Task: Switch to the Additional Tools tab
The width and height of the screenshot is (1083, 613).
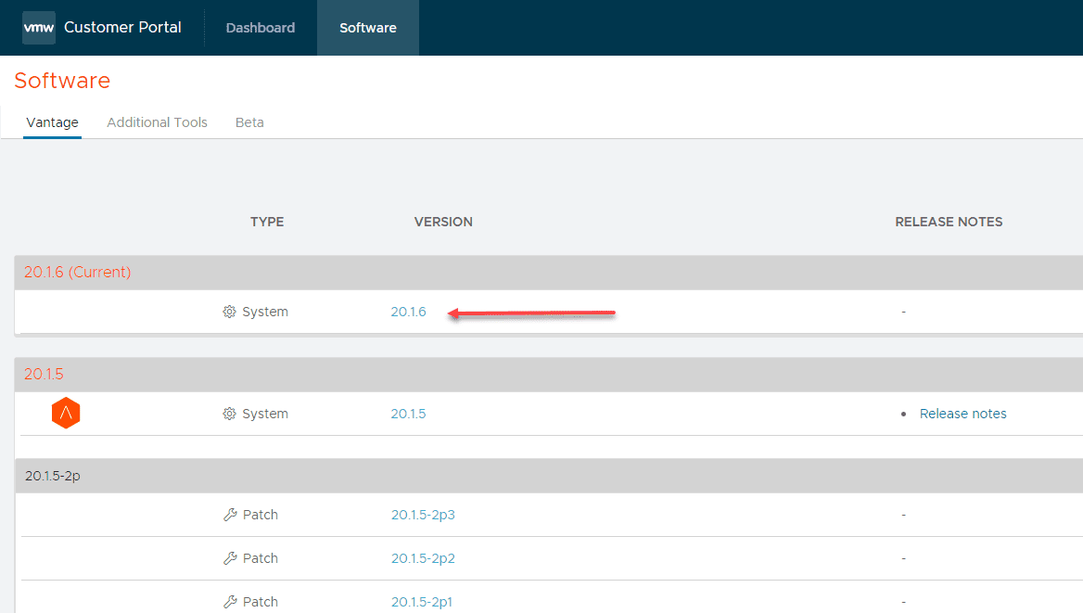Action: tap(157, 122)
